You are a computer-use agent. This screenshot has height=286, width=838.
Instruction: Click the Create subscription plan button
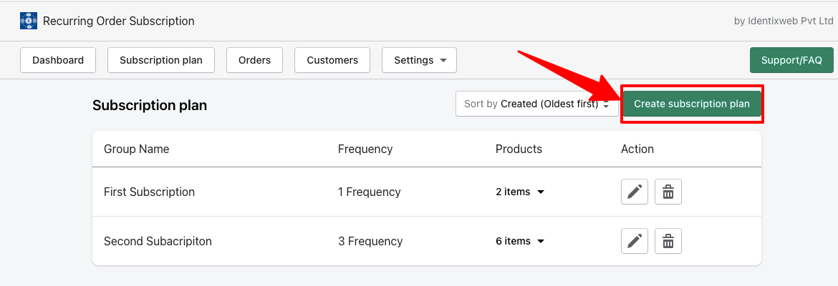(x=692, y=104)
